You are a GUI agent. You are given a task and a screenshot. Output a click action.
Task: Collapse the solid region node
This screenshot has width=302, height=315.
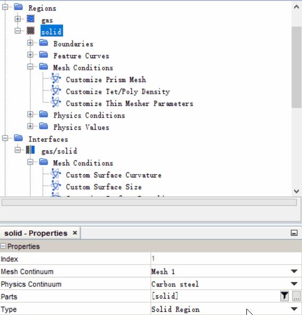click(x=17, y=31)
